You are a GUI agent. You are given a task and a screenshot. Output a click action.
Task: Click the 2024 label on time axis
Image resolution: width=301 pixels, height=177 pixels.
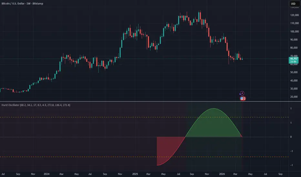click(47, 174)
